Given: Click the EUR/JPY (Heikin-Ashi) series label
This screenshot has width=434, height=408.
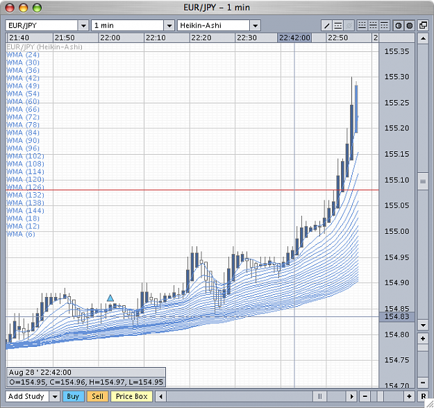Looking at the screenshot, I should [44, 47].
